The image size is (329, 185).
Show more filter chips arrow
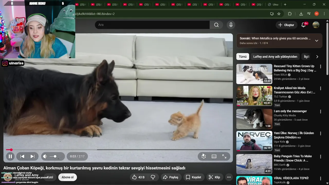click(317, 57)
